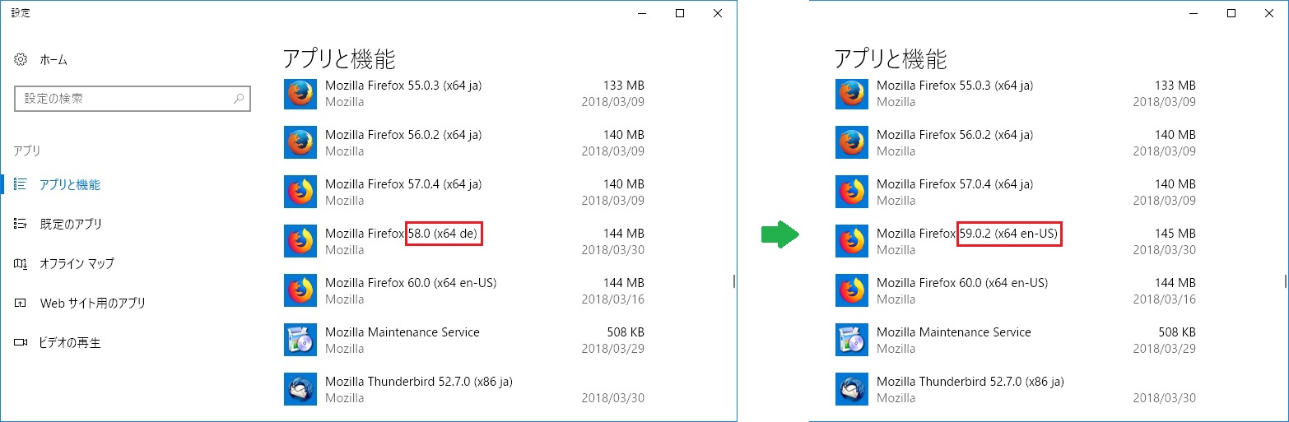1289x422 pixels.
Task: Click the magnifier icon in the search box
Action: pos(239,99)
